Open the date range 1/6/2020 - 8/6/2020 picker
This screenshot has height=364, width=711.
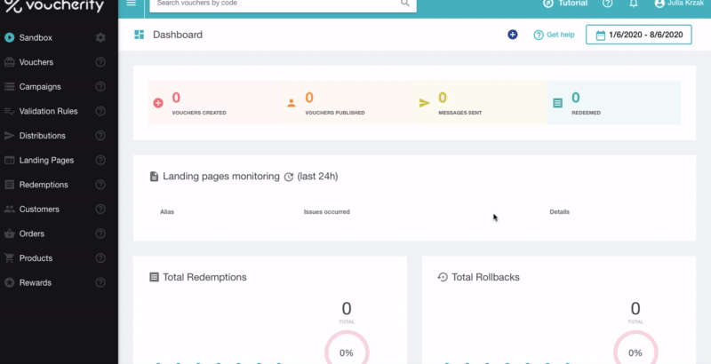point(638,35)
